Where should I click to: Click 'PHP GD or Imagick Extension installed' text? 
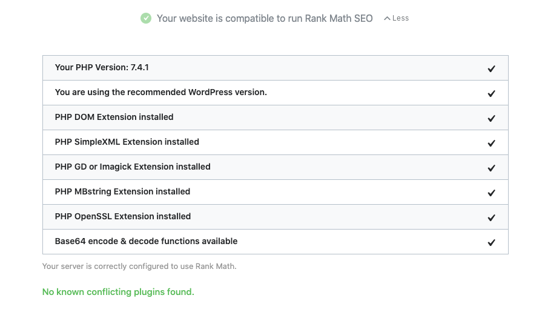click(133, 167)
